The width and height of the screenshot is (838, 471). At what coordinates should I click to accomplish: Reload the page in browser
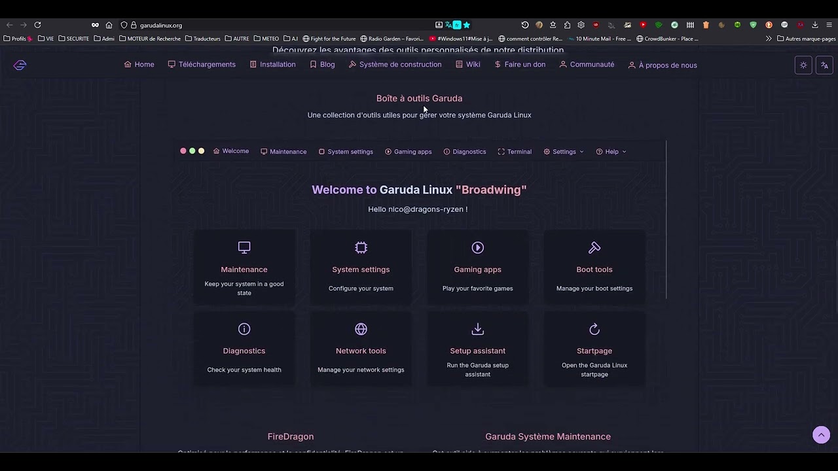coord(37,25)
